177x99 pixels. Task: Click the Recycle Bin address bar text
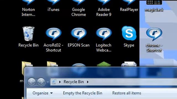pos(74,82)
